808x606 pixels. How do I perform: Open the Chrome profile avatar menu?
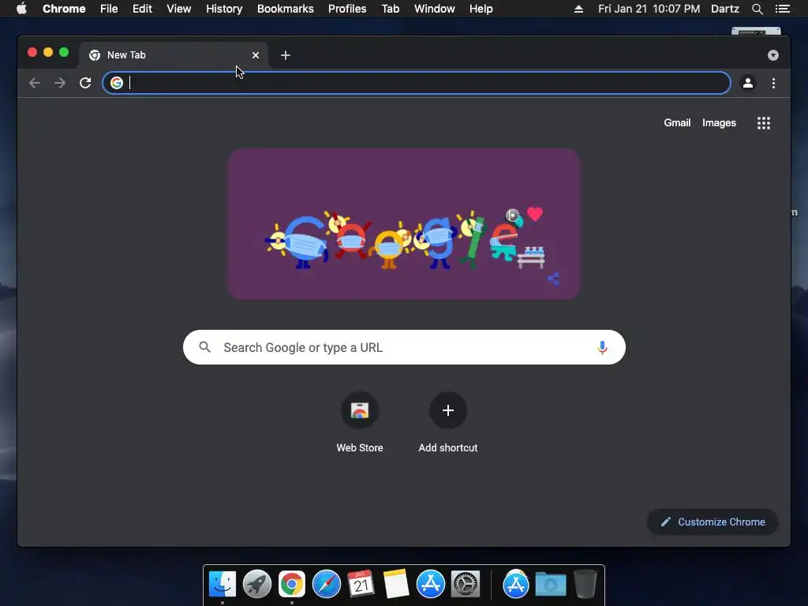click(x=748, y=83)
